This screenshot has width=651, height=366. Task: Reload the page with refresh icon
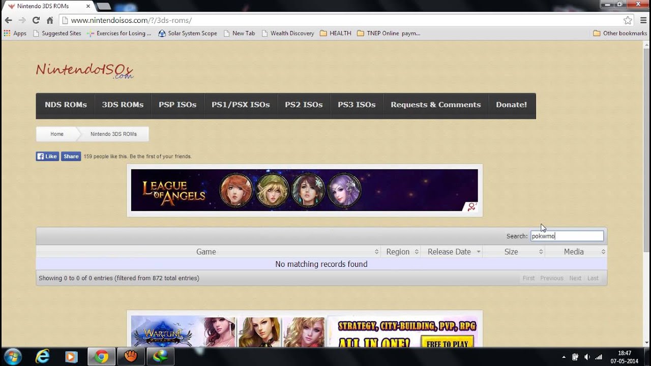coord(36,20)
